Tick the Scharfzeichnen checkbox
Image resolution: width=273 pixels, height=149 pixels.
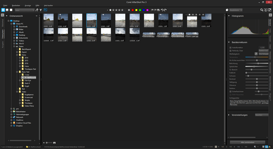(x=230, y=91)
